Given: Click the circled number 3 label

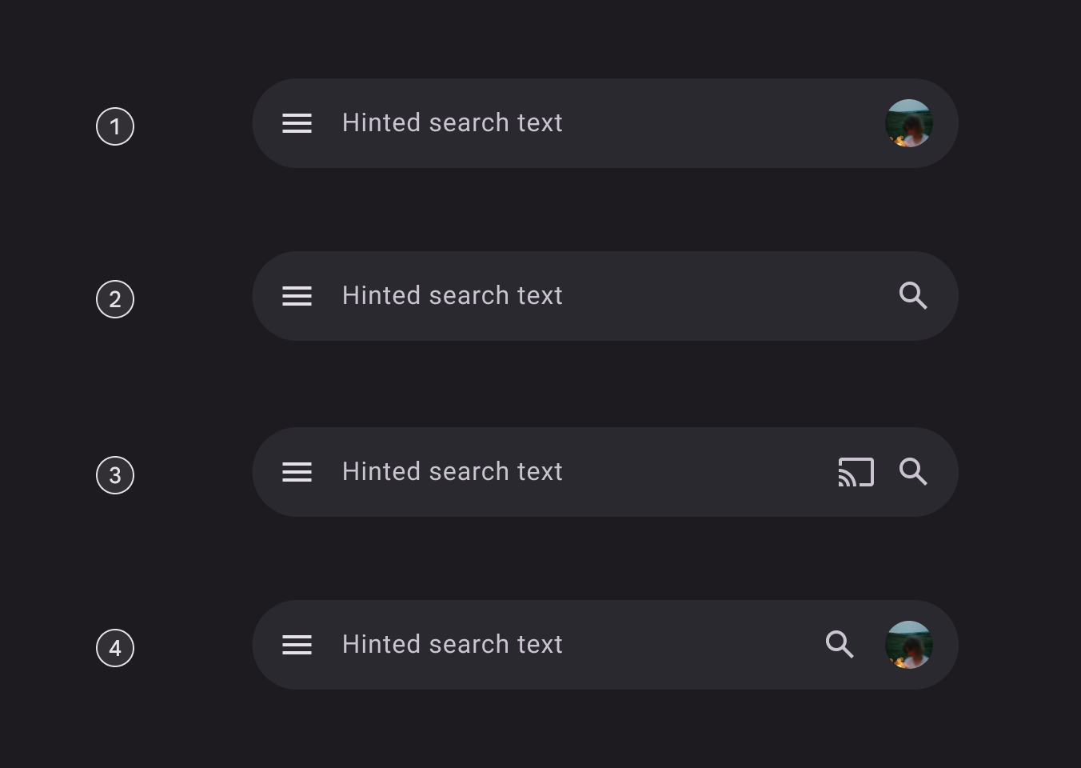Looking at the screenshot, I should point(115,475).
